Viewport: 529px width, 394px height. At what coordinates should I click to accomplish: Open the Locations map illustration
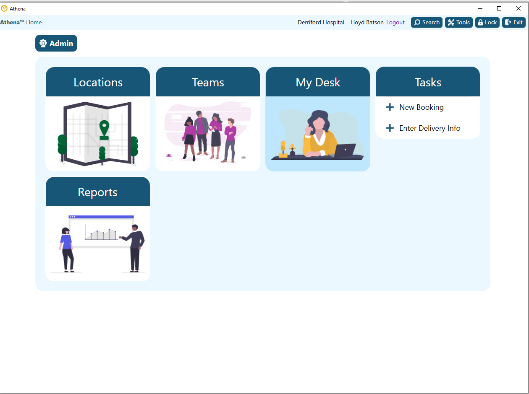(x=98, y=134)
